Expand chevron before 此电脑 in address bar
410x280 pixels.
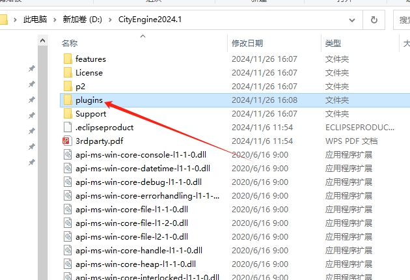[15, 20]
